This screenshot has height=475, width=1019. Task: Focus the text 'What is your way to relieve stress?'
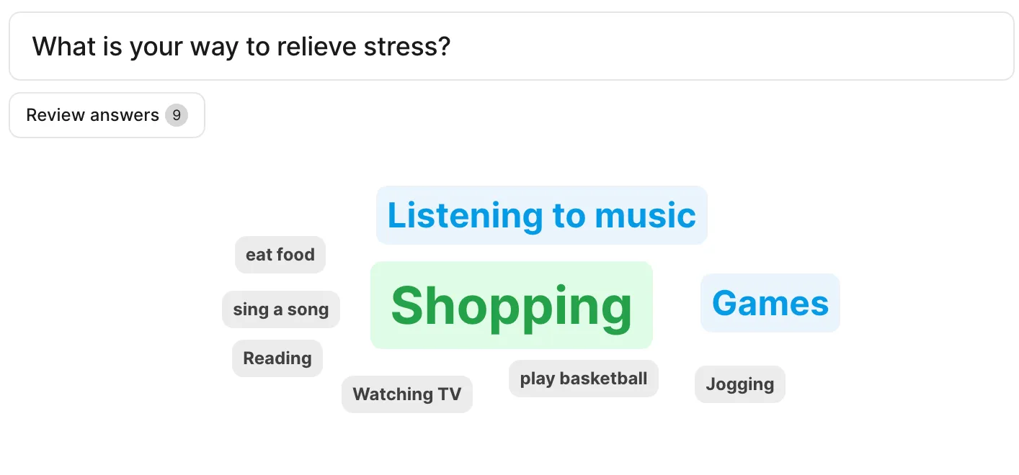[241, 47]
